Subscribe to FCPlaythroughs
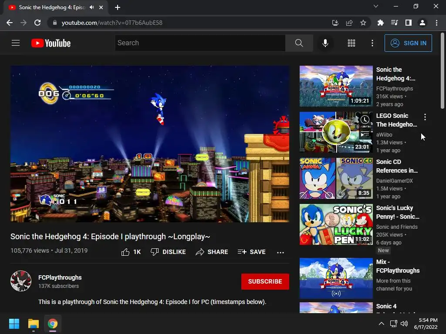The width and height of the screenshot is (446, 334). [x=265, y=281]
